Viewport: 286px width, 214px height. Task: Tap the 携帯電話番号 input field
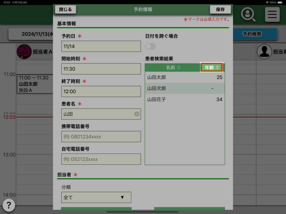coord(101,137)
